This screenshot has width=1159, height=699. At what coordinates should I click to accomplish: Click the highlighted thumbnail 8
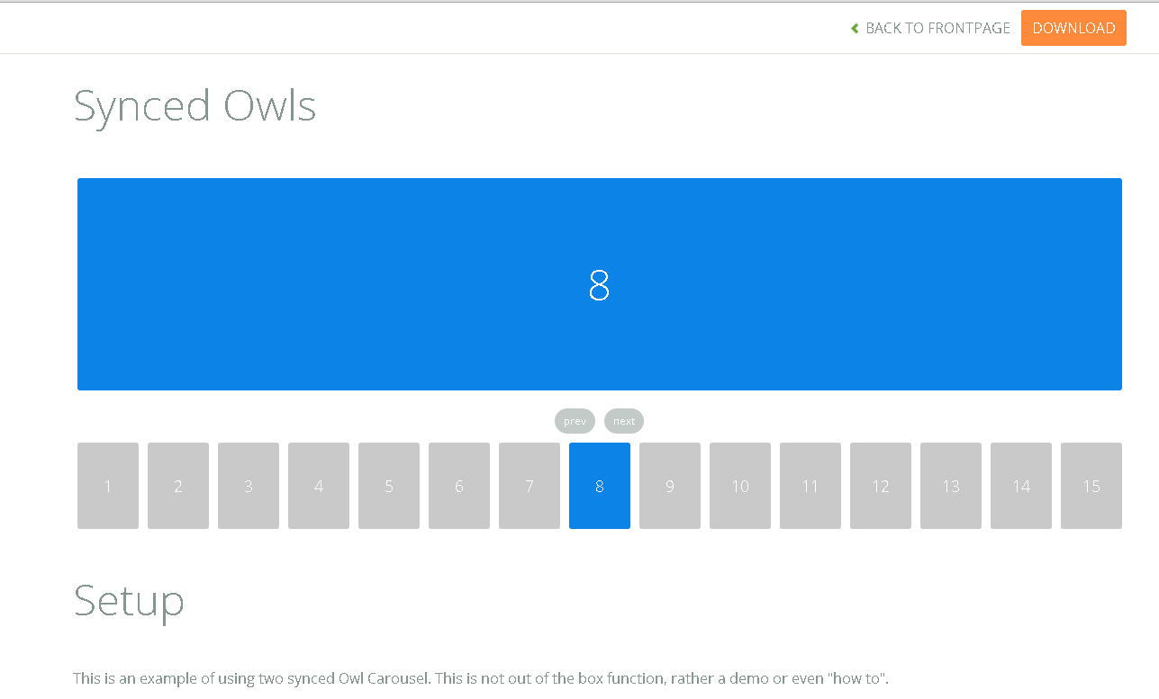pos(599,486)
